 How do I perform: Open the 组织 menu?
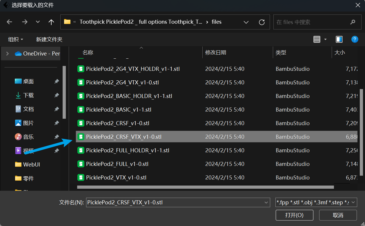click(x=16, y=39)
